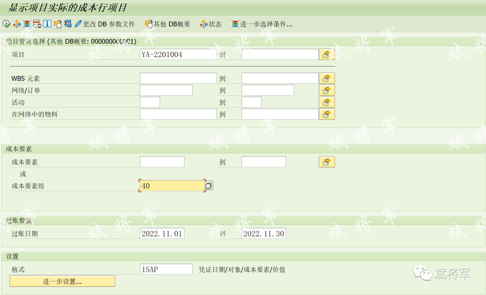This screenshot has height=295, width=486.
Task: Open the blue information icon
Action: coord(47,24)
